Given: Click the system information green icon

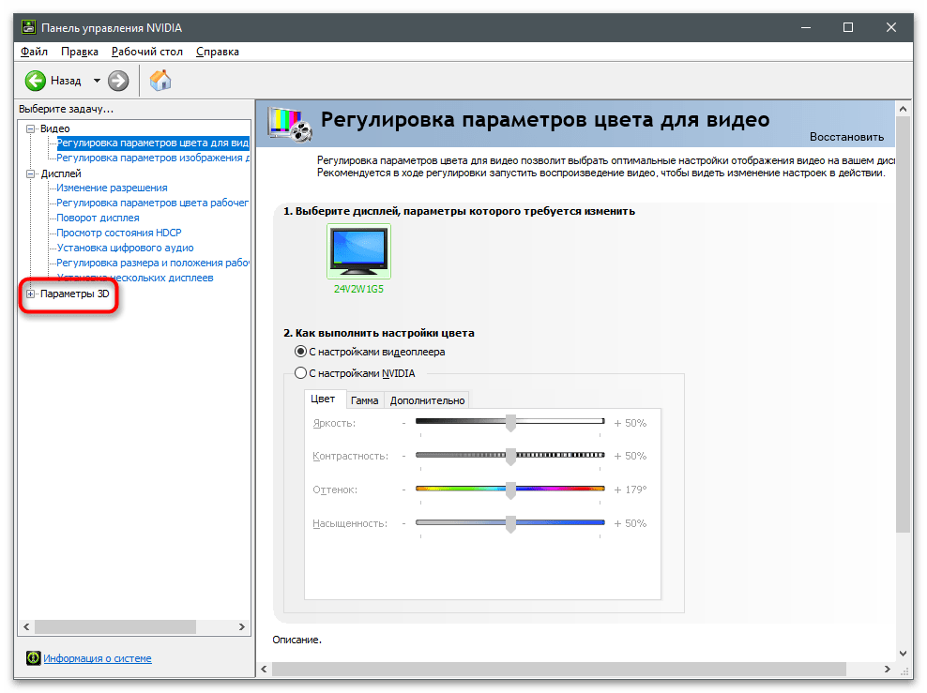Looking at the screenshot, I should [33, 657].
